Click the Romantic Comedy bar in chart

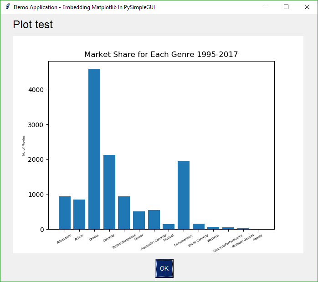(154, 220)
